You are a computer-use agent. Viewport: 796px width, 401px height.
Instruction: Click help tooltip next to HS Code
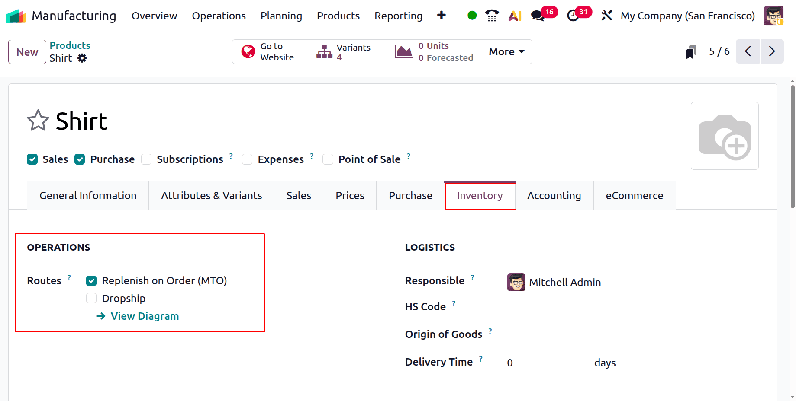454,303
